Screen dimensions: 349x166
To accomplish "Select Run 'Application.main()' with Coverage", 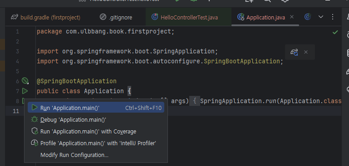I will point(96,131).
